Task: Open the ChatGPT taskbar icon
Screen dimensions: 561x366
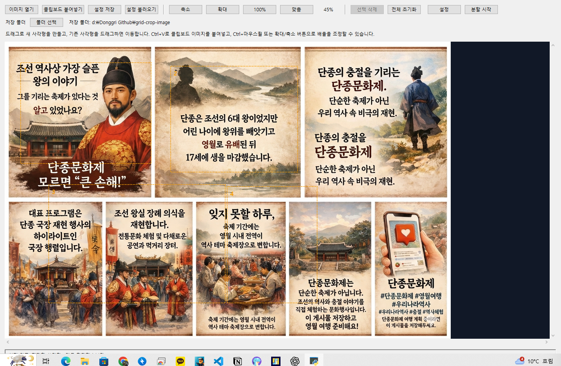Action: 295,361
